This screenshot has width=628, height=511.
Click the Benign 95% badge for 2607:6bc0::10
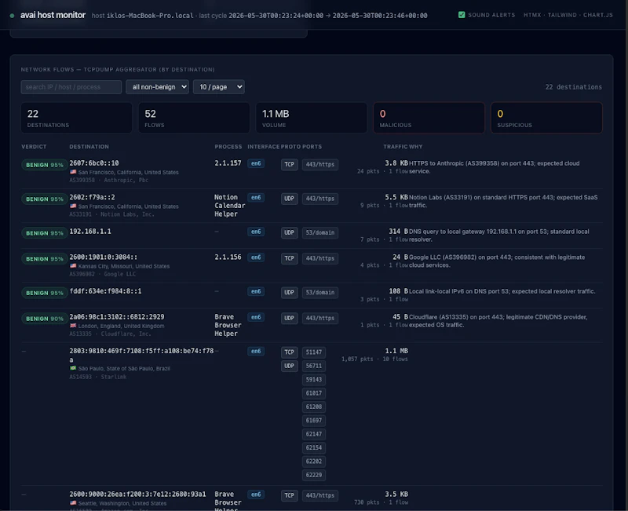45,165
